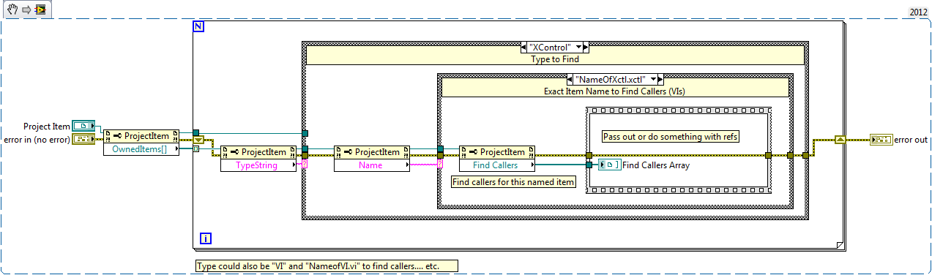Select the "Pass out or do something with refs" comment
The height and width of the screenshot is (275, 932).
point(669,137)
